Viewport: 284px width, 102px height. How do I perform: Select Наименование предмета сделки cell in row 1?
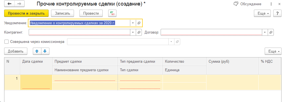pyautogui.click(x=85, y=86)
